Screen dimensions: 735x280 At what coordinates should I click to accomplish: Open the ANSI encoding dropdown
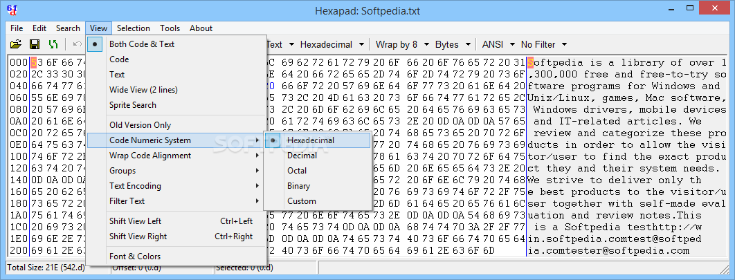pos(498,44)
